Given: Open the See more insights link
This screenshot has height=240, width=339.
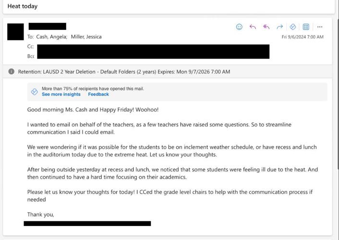Looking at the screenshot, I should (61, 95).
